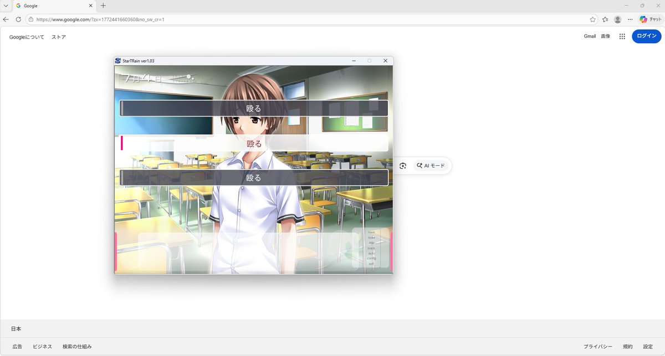Viewport: 665px width, 356px height.
Task: Open the Gmail link
Action: [x=590, y=36]
